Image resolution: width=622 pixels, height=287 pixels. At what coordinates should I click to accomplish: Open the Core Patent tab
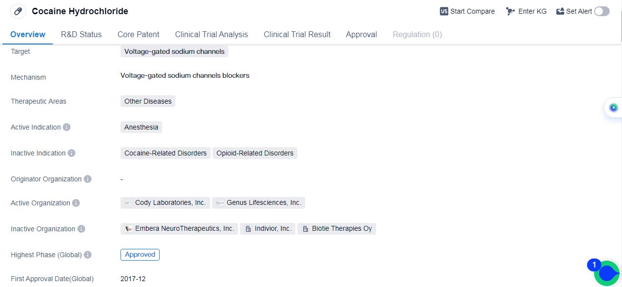coord(139,34)
